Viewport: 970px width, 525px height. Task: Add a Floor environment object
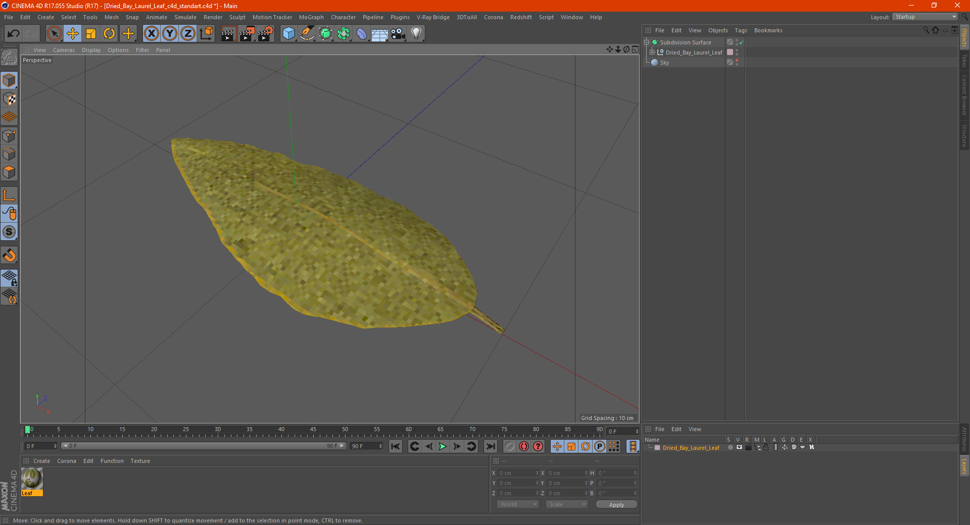coord(379,34)
